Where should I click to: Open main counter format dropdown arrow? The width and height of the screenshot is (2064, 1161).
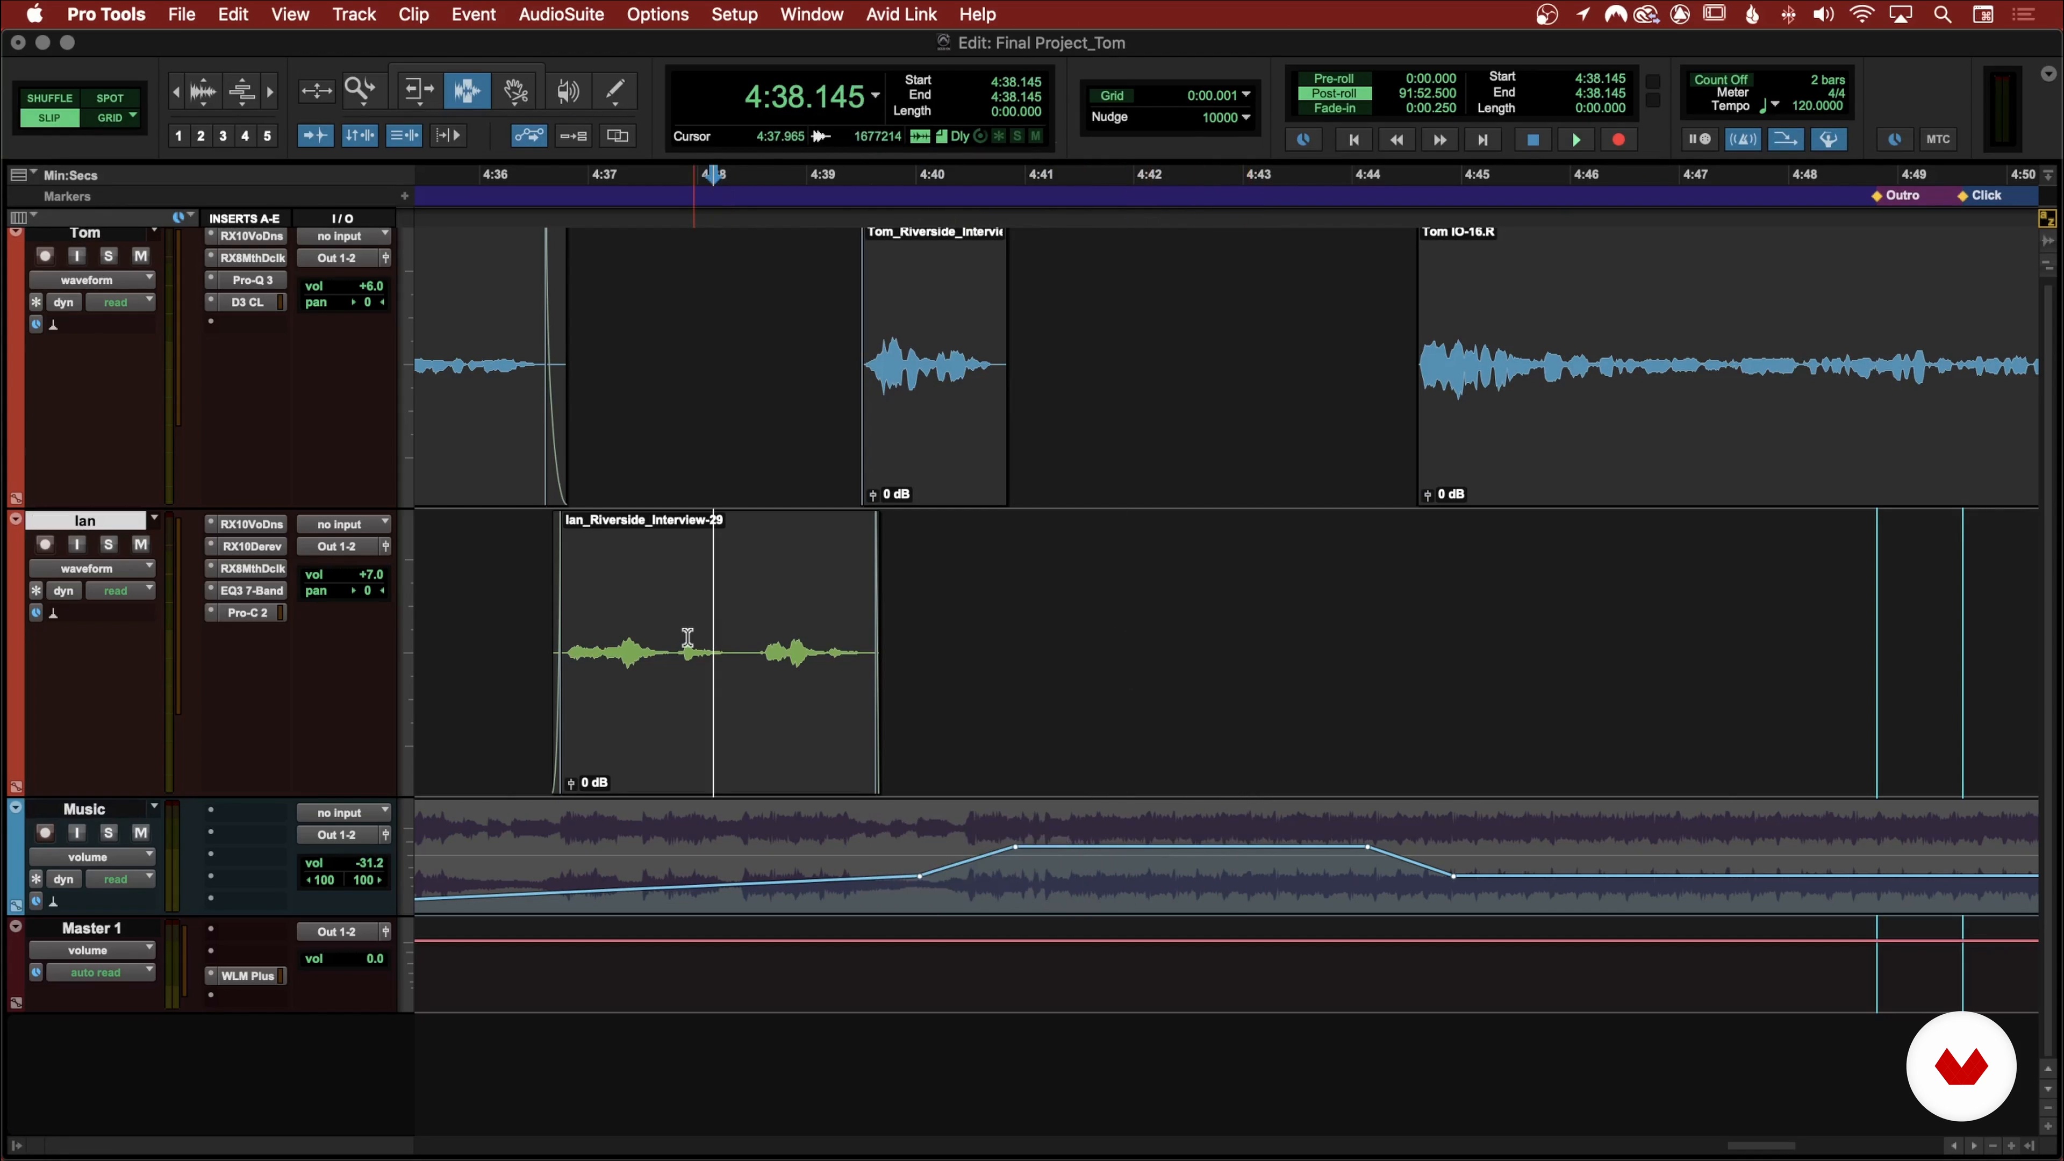[876, 95]
